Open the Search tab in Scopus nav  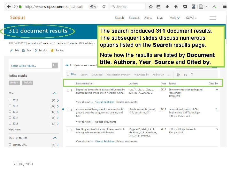click(x=119, y=18)
